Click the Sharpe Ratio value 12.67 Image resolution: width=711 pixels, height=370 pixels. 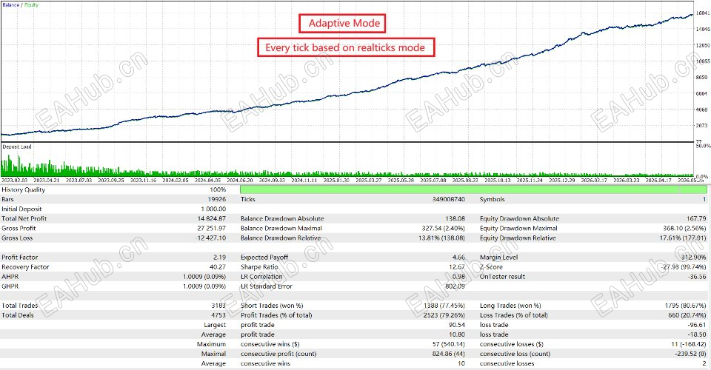[457, 267]
